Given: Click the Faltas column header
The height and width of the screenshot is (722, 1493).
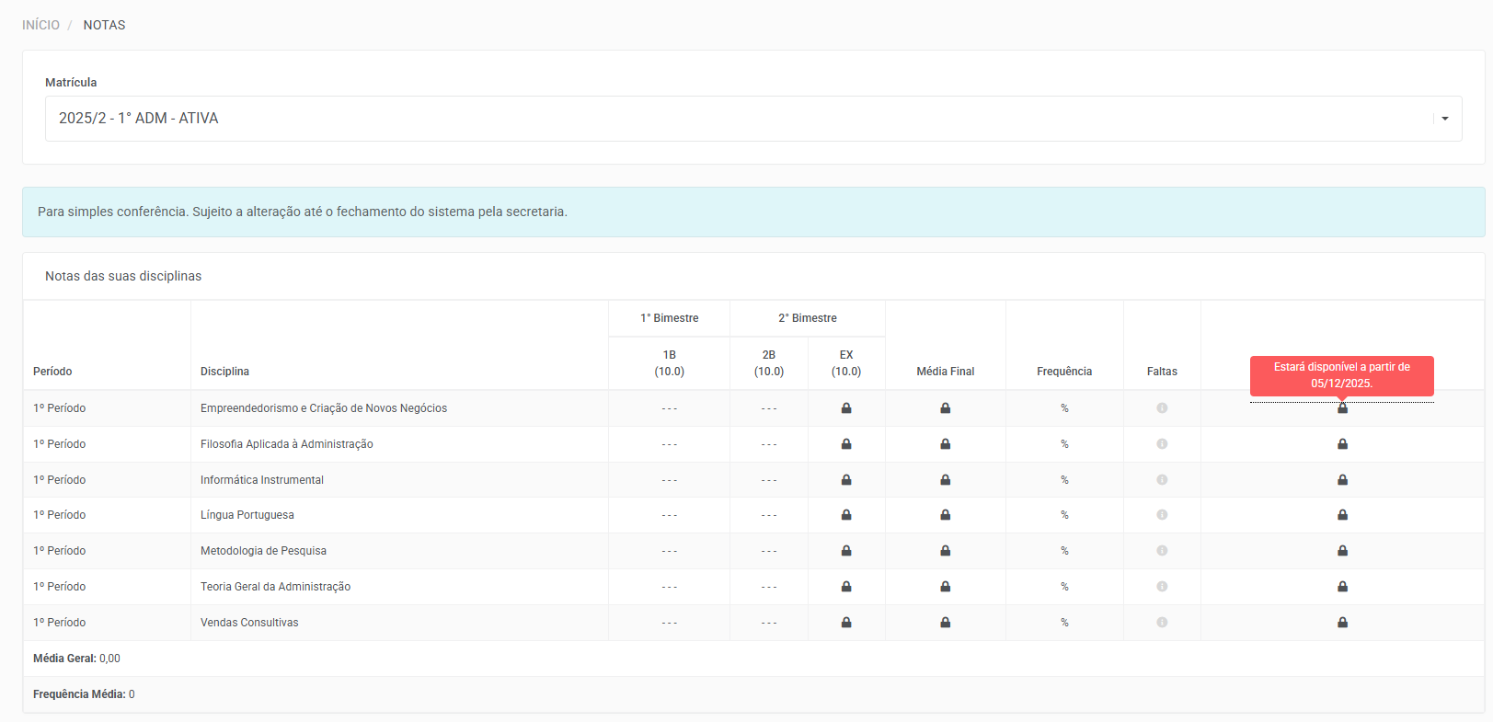Looking at the screenshot, I should click(x=1162, y=372).
